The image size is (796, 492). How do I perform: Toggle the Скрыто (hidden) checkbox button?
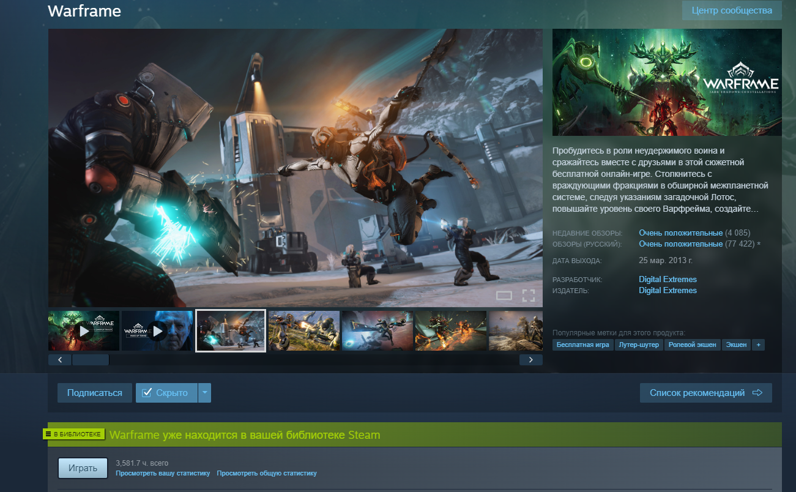[x=166, y=393]
